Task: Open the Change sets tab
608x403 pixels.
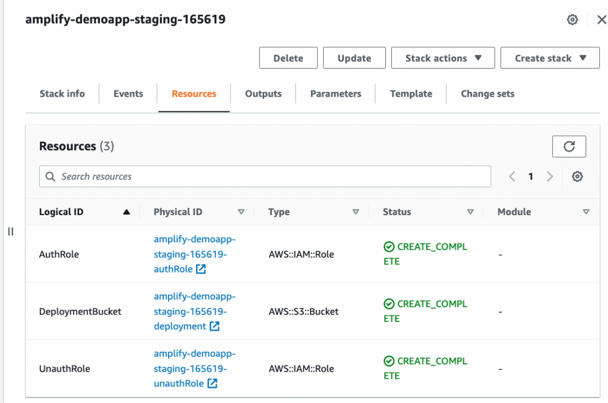Action: pyautogui.click(x=487, y=94)
